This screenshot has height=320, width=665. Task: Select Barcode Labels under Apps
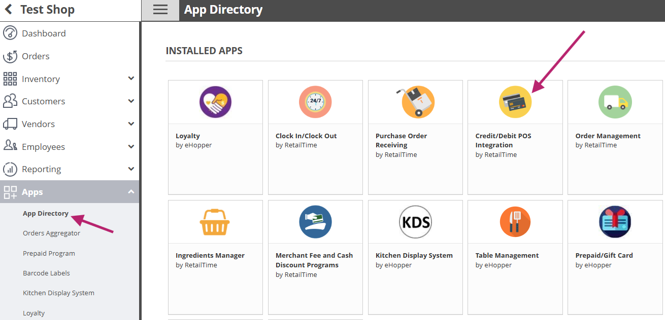(x=46, y=273)
